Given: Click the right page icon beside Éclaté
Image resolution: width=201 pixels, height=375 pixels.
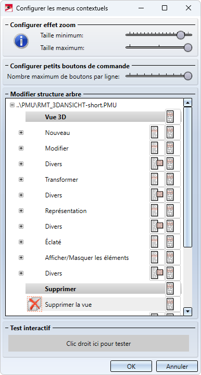Looking at the screenshot, I should 173,242.
